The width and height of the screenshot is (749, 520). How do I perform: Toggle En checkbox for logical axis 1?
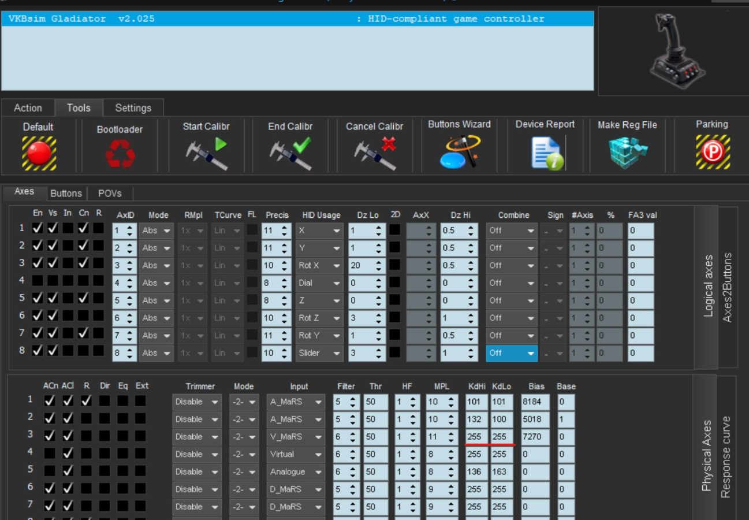pos(38,228)
